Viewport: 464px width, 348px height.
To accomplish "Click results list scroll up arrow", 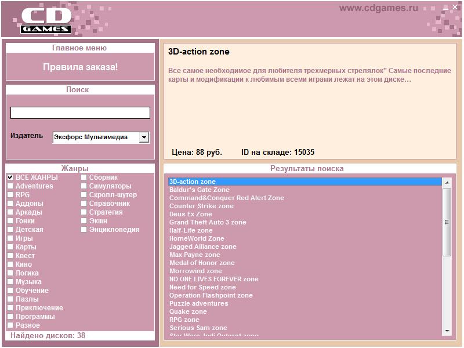I will [447, 183].
